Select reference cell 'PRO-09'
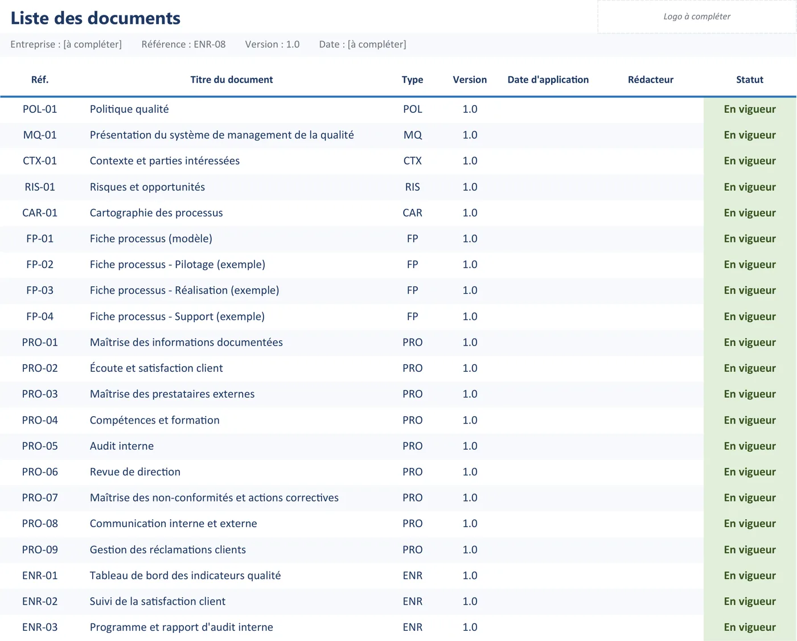The image size is (797, 641). [40, 550]
